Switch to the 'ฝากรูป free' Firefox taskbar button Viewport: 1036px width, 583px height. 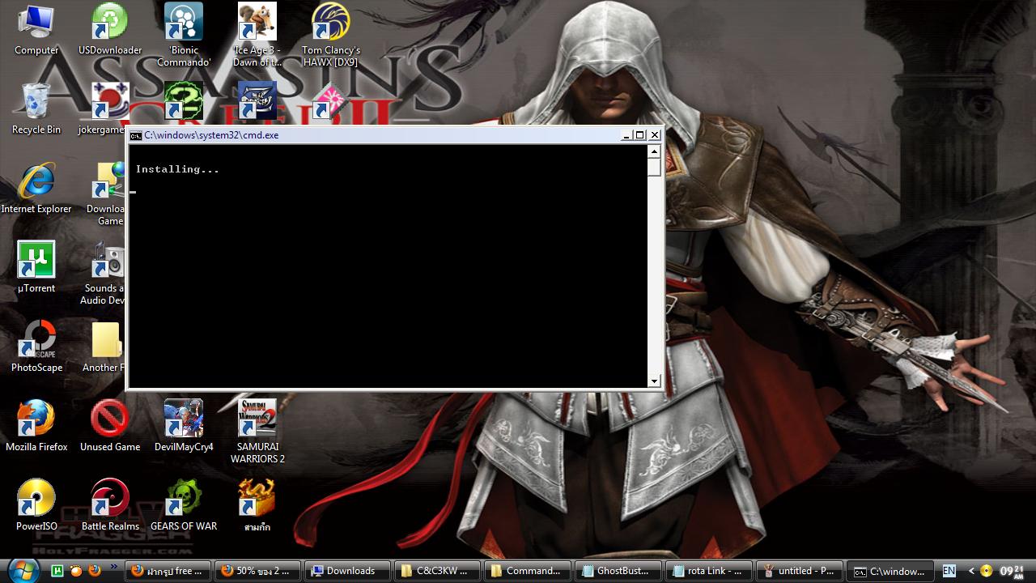click(x=168, y=571)
